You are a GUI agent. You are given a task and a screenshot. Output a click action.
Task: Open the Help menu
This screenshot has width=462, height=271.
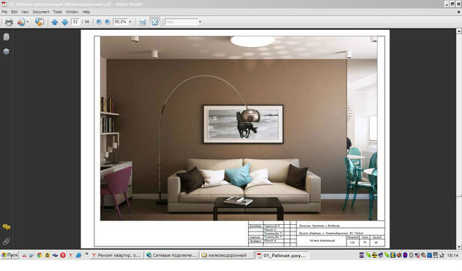point(86,12)
